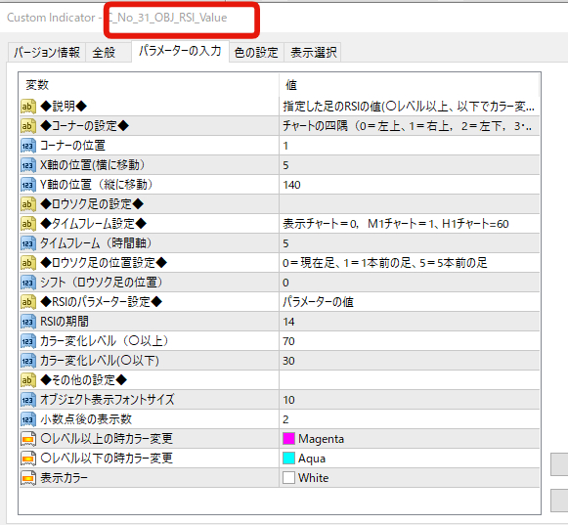Edit the カラー変化レベル（〇以上） value 70
568x525 pixels.
pyautogui.click(x=410, y=341)
